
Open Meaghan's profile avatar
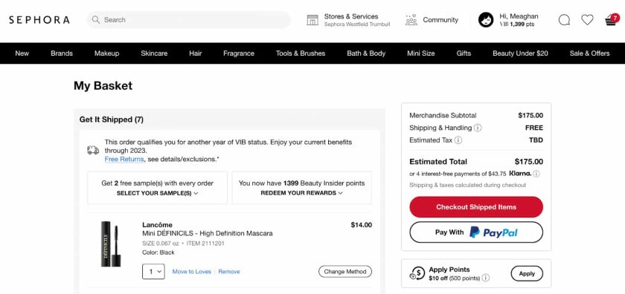(486, 20)
